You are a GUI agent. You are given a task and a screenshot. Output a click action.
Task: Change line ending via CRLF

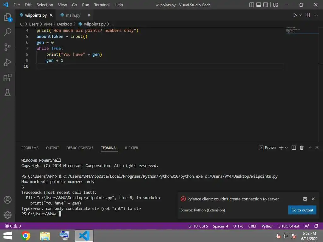(x=252, y=226)
